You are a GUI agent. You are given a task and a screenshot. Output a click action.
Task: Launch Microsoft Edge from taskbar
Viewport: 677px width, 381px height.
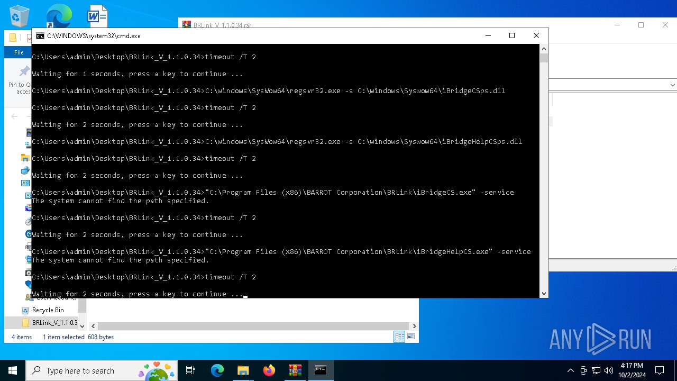(217, 370)
